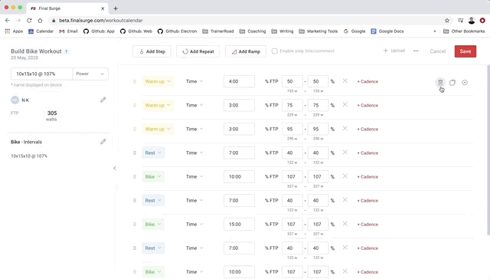This screenshot has height=279, width=490.
Task: Open the Github: App bookmark
Action: point(99,31)
